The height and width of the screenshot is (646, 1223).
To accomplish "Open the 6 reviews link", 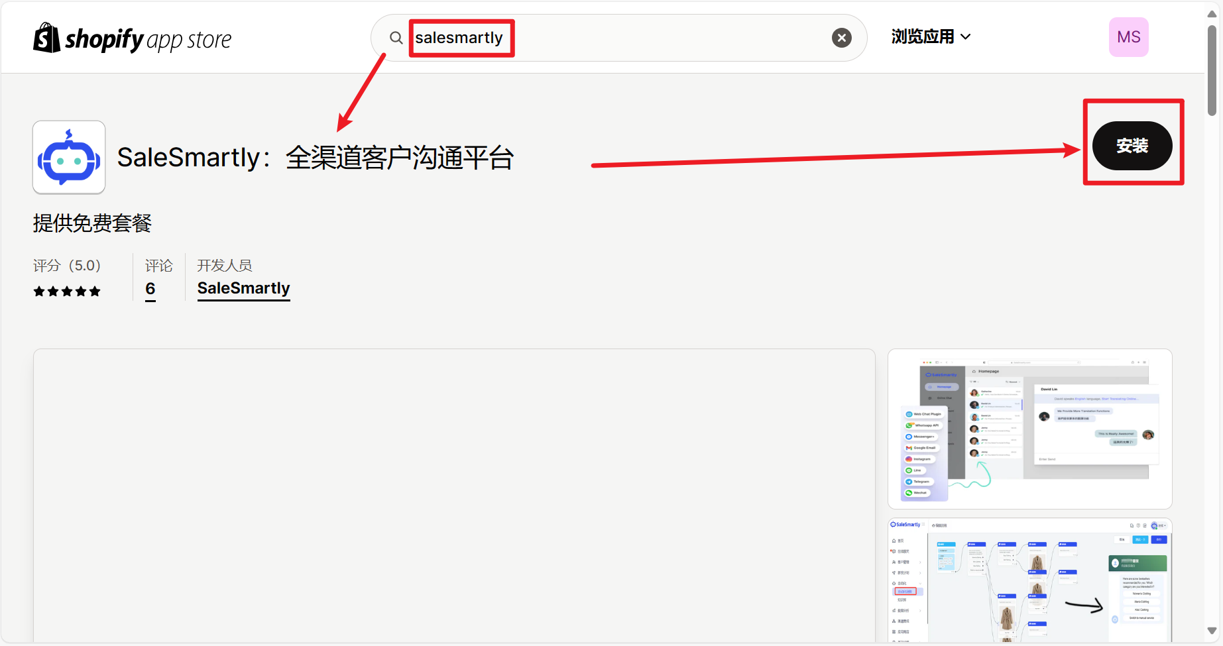I will click(x=150, y=289).
